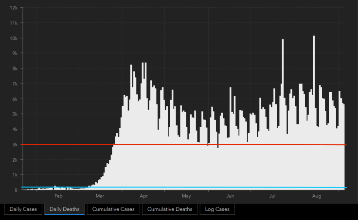358x220 pixels.
Task: Click the 0 label at the y-axis origin
Action: [x=17, y=190]
